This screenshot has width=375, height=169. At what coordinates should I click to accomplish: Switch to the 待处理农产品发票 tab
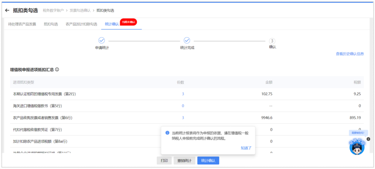click(x=22, y=24)
